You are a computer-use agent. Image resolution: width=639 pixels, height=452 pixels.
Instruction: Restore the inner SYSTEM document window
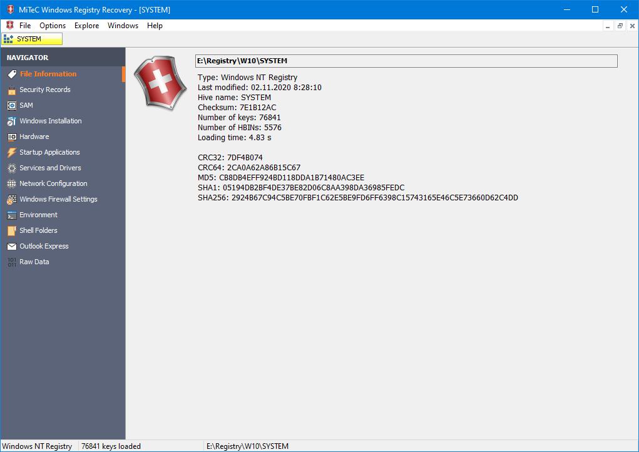pyautogui.click(x=620, y=26)
